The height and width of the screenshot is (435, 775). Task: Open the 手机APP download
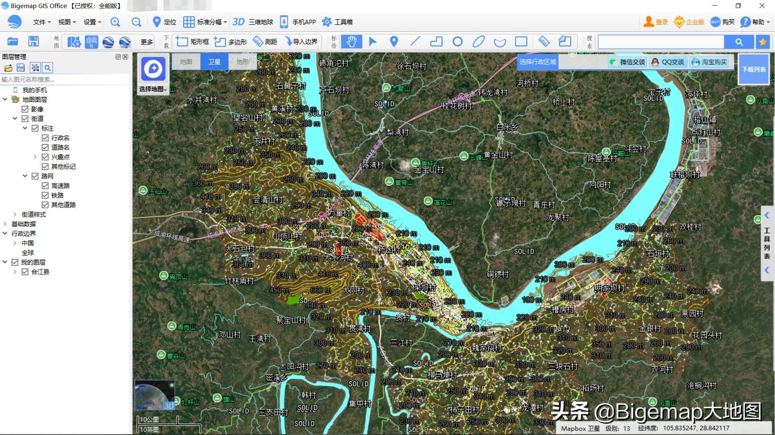(298, 22)
